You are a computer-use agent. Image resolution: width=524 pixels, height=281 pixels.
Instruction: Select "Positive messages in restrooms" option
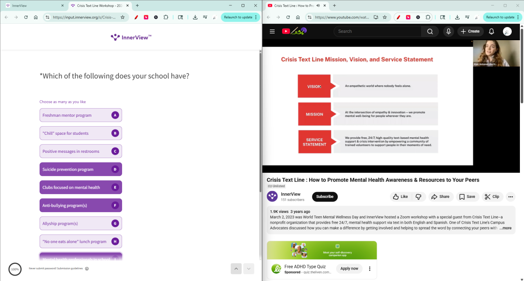(x=81, y=151)
